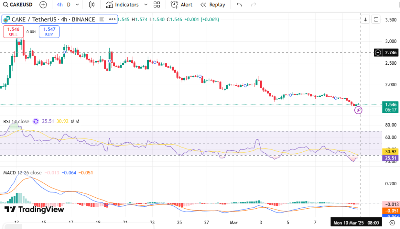Click the 3.500 price scale label
This screenshot has height=229, width=400.
coord(391,20)
